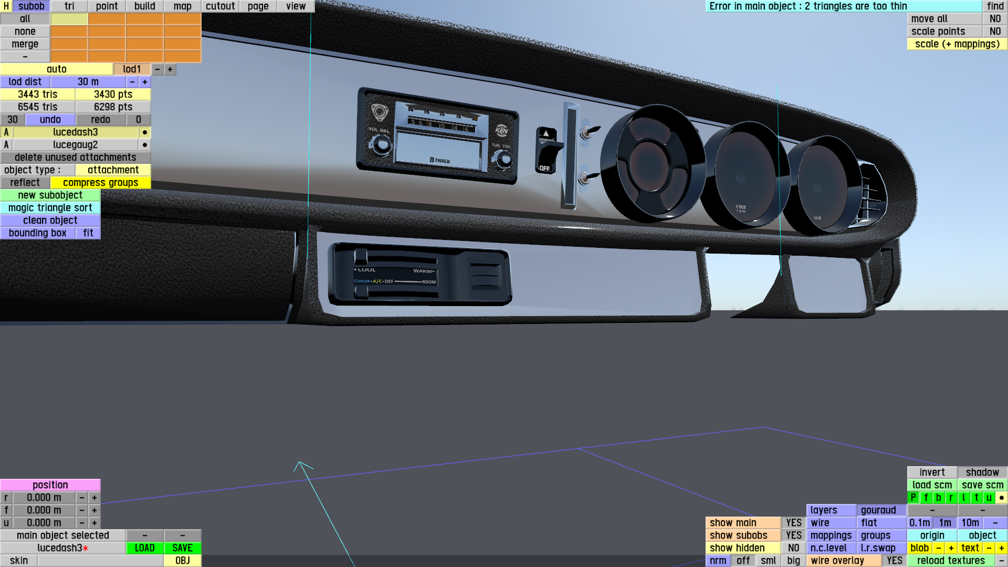Toggle wire overlay YES
Image resolution: width=1008 pixels, height=567 pixels.
pyautogui.click(x=894, y=560)
